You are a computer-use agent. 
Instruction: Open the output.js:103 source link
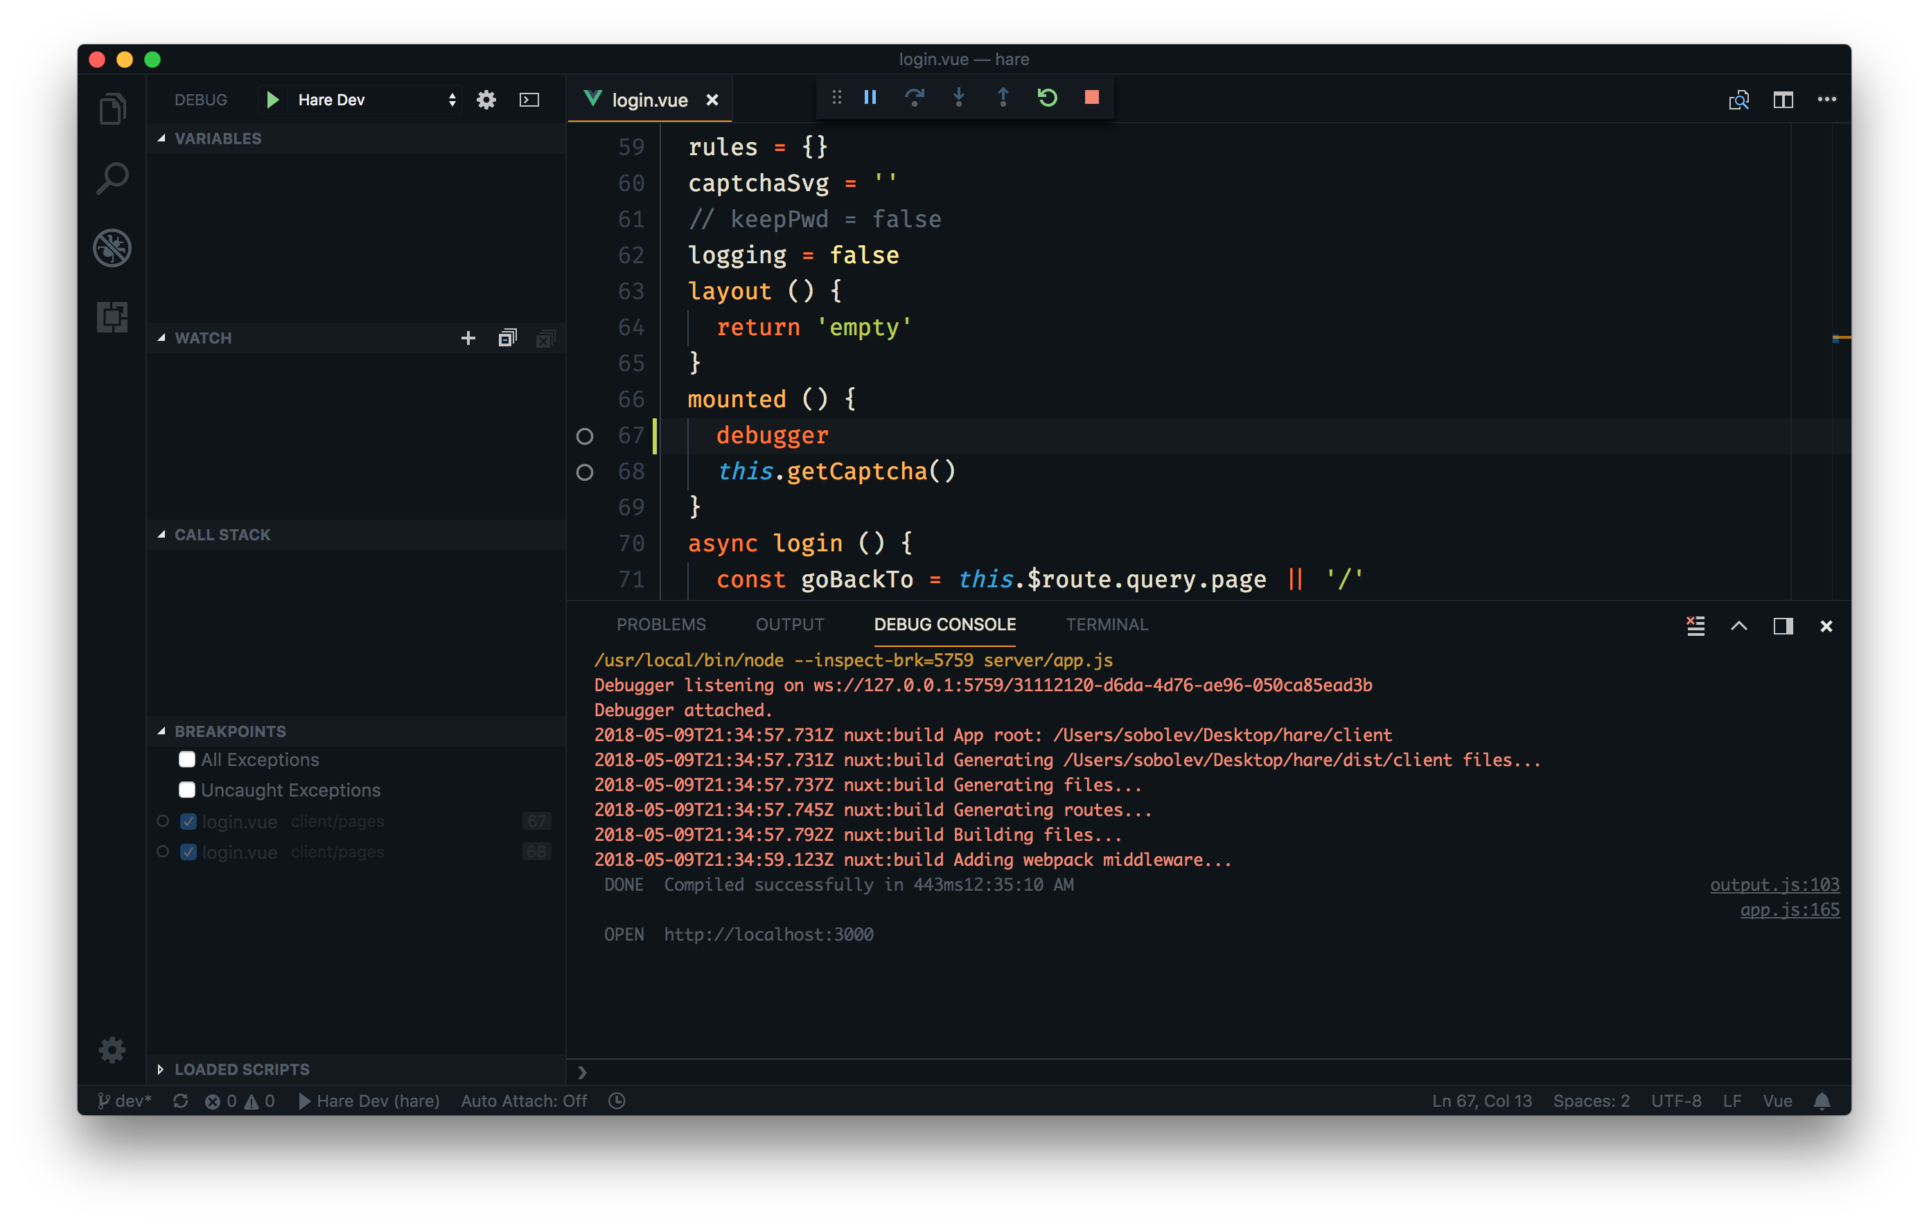(x=1774, y=884)
